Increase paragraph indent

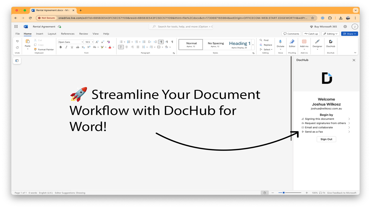pyautogui.click(x=155, y=42)
